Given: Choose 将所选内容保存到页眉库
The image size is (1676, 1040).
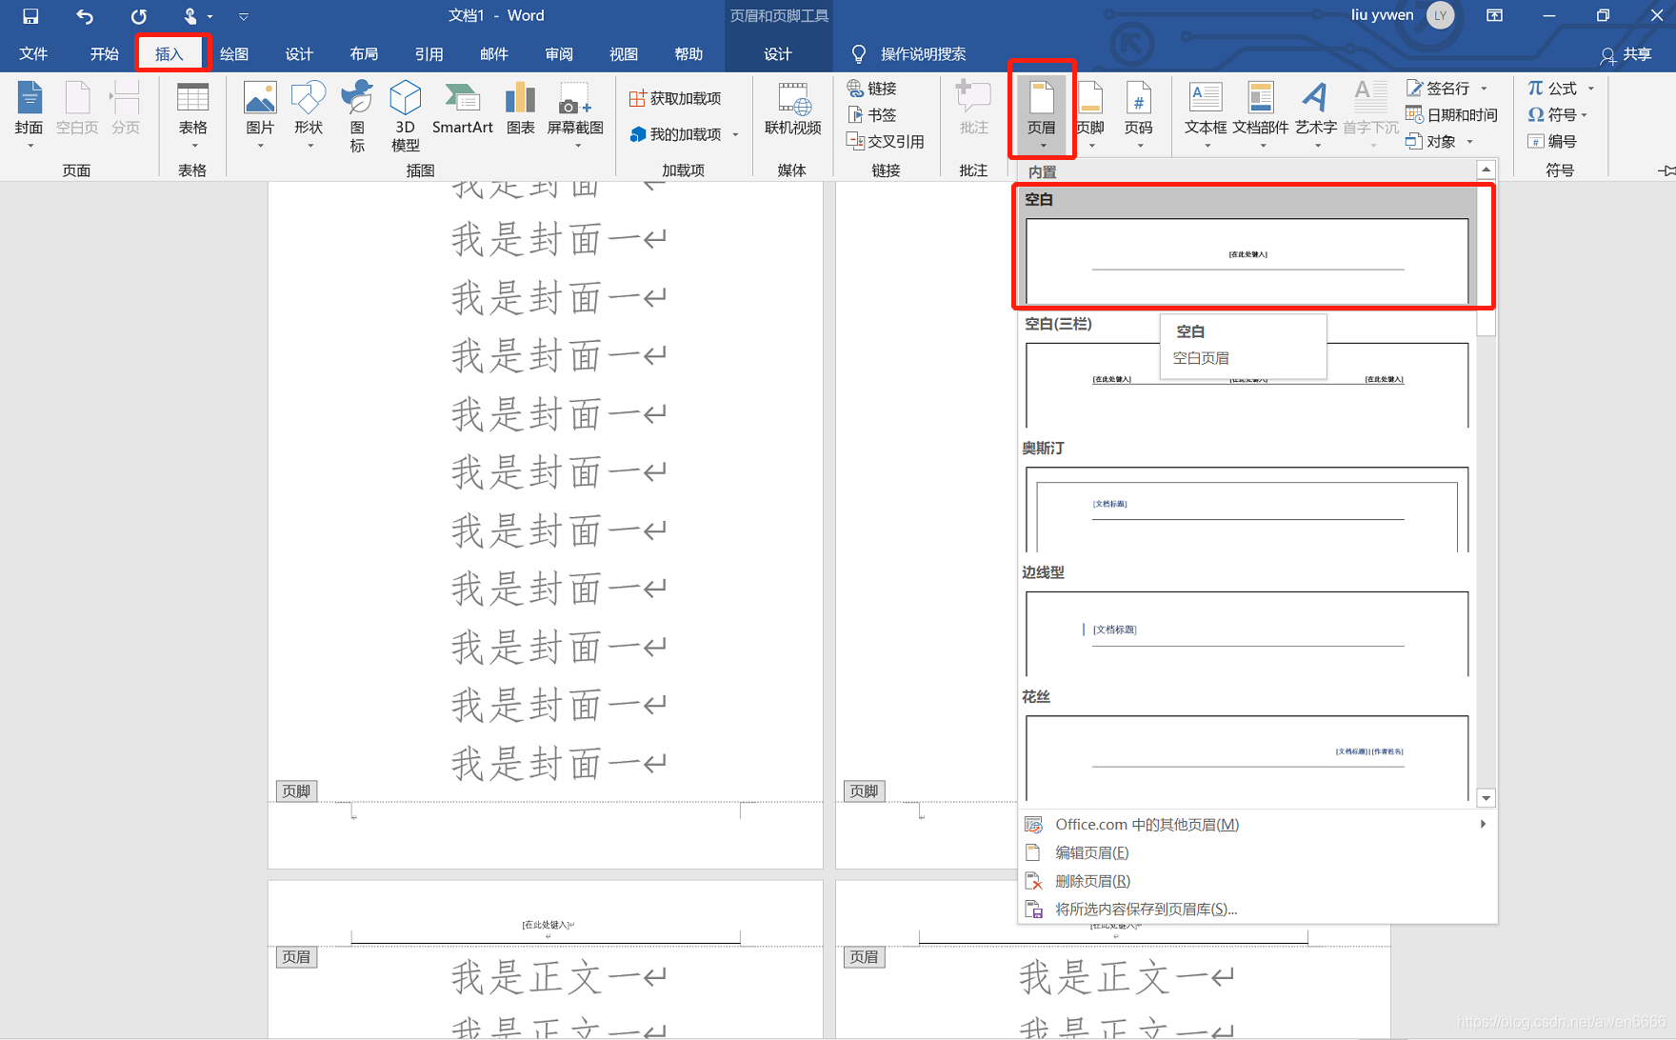Looking at the screenshot, I should pyautogui.click(x=1257, y=909).
